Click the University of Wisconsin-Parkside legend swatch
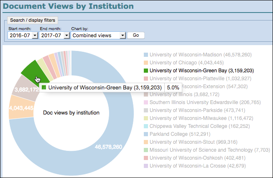The image size is (273, 178). coord(146,110)
